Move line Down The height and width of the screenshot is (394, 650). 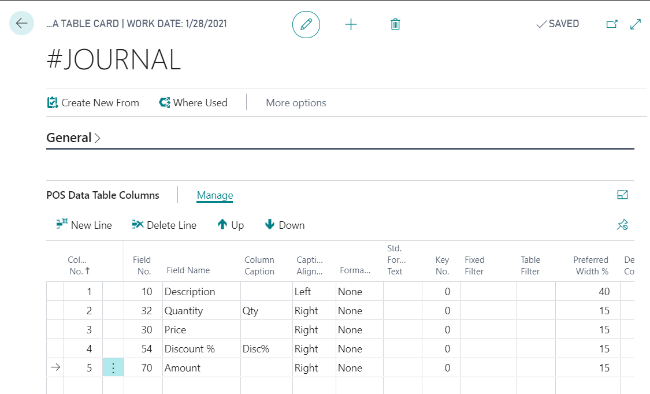(x=285, y=225)
